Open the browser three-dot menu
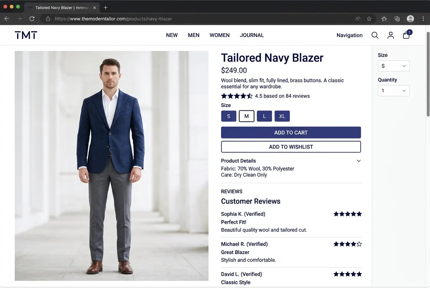Image resolution: width=430 pixels, height=288 pixels. [423, 19]
